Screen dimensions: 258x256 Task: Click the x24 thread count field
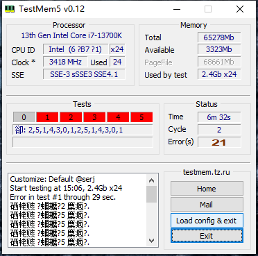[117, 49]
